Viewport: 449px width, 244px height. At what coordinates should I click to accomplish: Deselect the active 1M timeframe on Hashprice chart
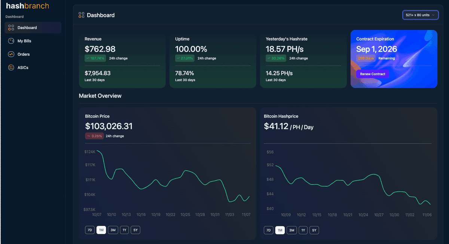click(280, 230)
